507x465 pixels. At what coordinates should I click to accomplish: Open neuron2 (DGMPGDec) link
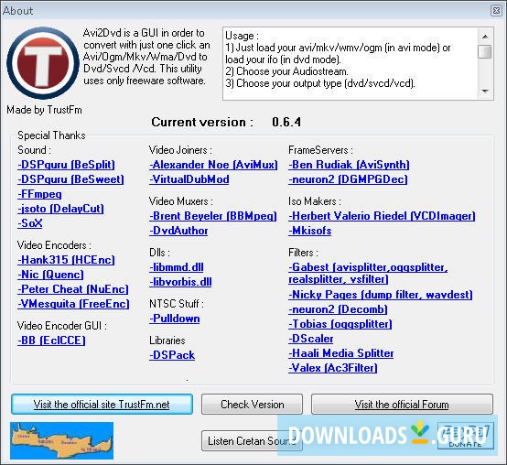(348, 179)
